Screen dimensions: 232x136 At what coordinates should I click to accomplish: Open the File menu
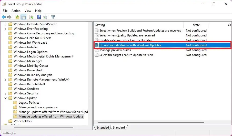(x=5, y=11)
